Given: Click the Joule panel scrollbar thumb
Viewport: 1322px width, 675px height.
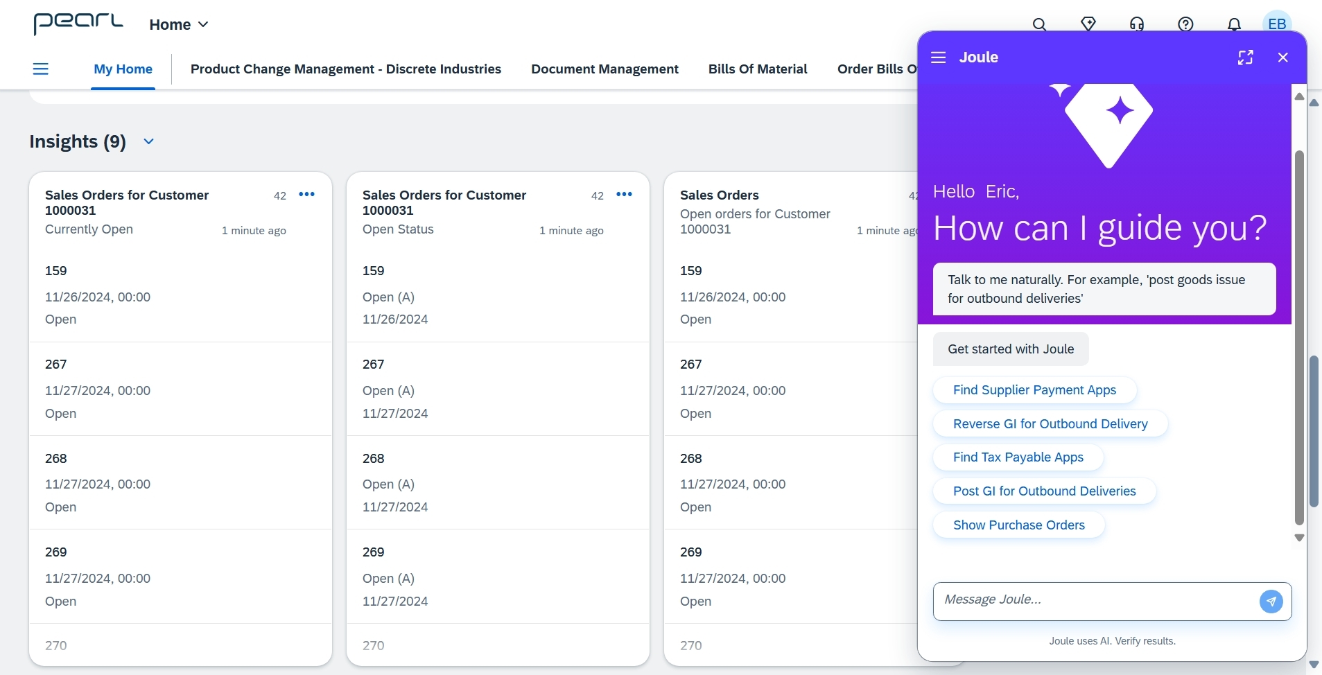Looking at the screenshot, I should coord(1299,337).
